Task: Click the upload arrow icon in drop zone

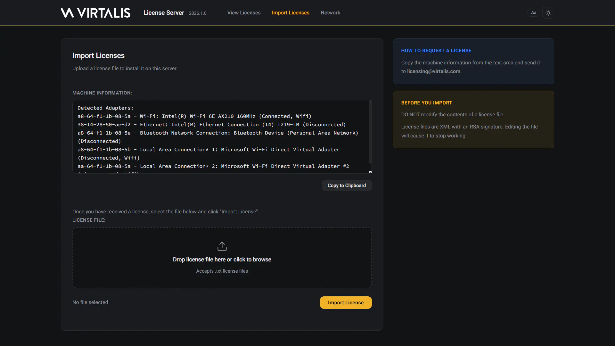Action: tap(222, 246)
